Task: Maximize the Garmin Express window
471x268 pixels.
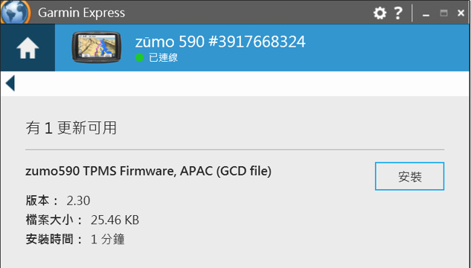Action: tap(443, 13)
